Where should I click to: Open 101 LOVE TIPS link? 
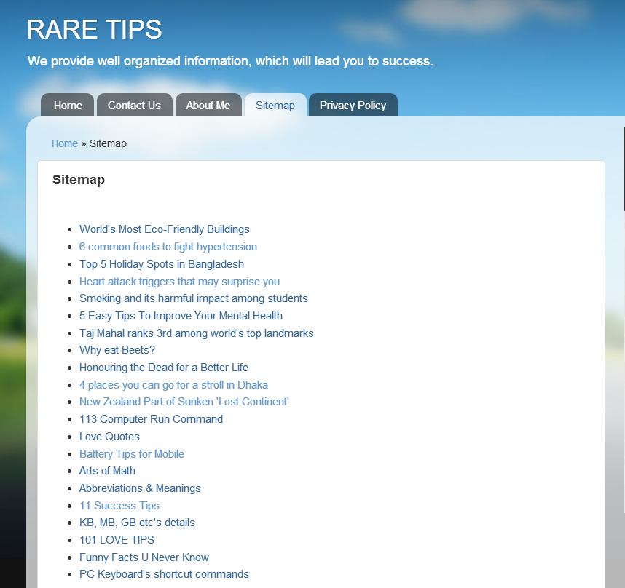(117, 539)
